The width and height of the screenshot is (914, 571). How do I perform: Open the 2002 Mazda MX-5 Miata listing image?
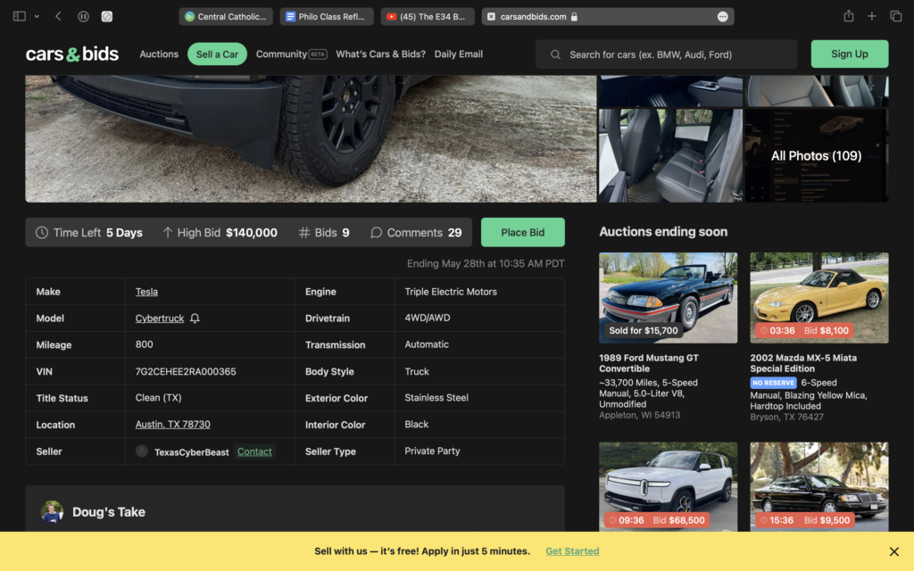[818, 297]
